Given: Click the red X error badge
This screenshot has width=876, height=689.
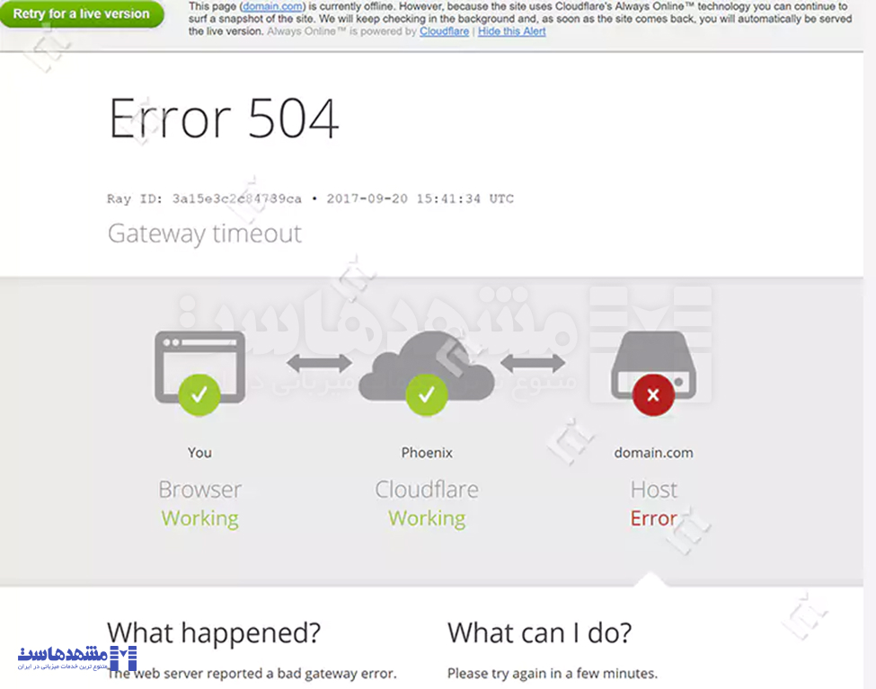Looking at the screenshot, I should tap(653, 395).
